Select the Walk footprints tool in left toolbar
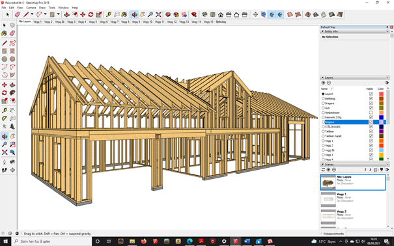The width and height of the screenshot is (394, 246). coord(5,170)
